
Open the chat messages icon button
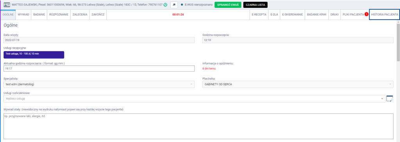click(x=174, y=5)
